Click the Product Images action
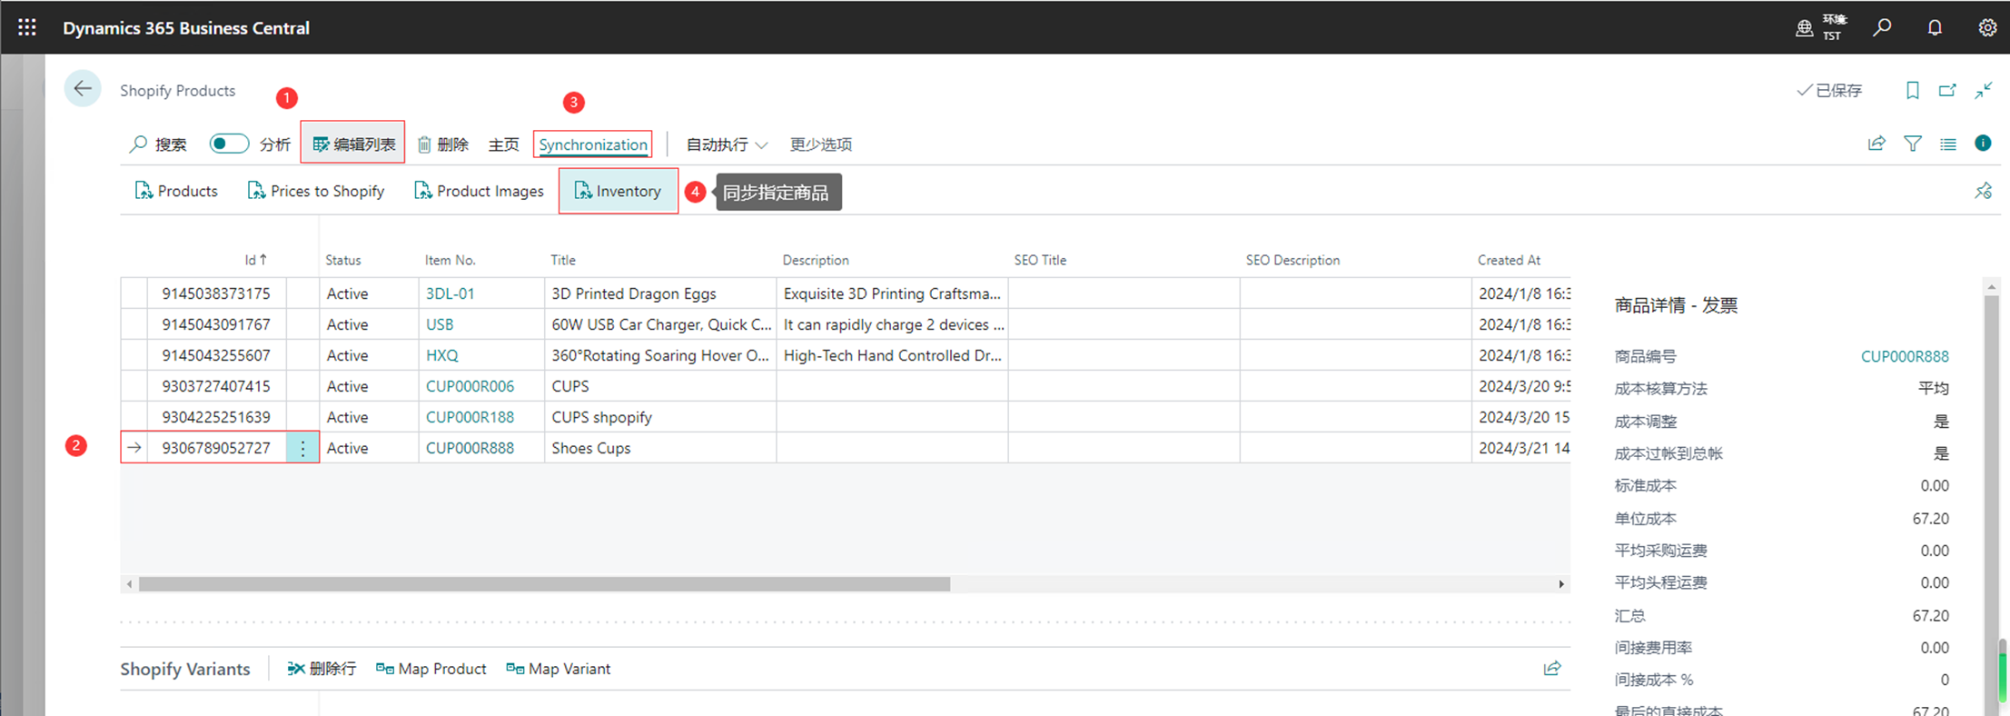This screenshot has width=2010, height=716. point(479,191)
